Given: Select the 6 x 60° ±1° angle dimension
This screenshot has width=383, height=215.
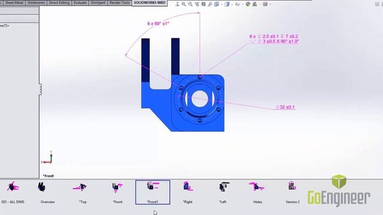Looking at the screenshot, I should [158, 24].
